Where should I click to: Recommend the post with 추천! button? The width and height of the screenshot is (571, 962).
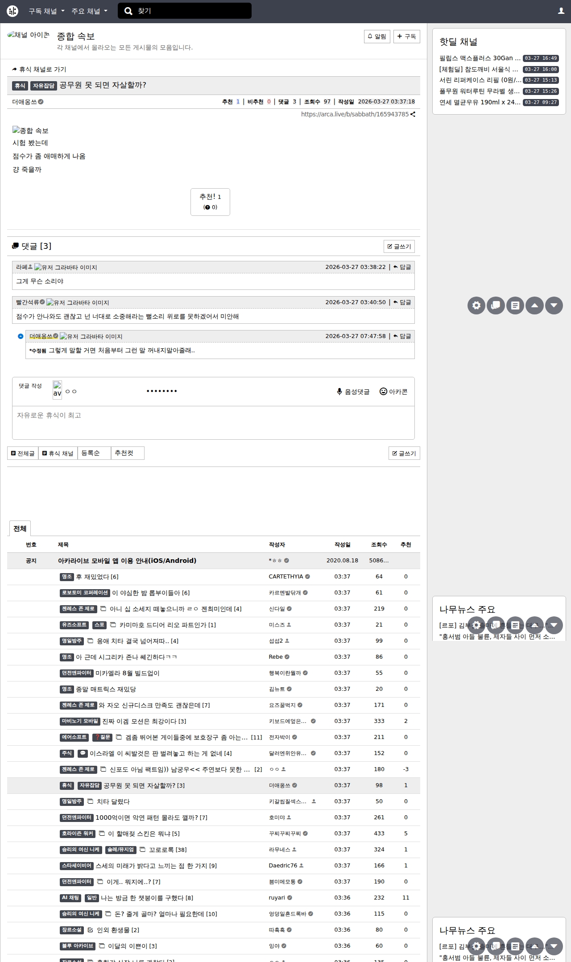(x=210, y=202)
